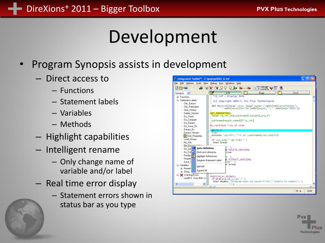Select Extract_Err statement label
Screen dimensions: 325x243
189,129
